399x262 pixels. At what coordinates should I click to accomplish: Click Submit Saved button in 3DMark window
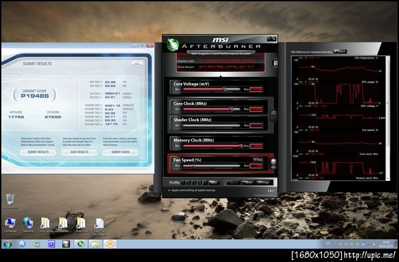click(120, 152)
